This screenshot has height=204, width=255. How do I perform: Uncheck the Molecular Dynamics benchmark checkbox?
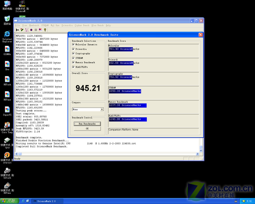pos(73,44)
